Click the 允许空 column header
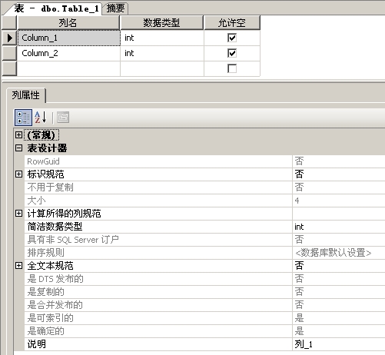This screenshot has height=355, width=385. click(232, 23)
